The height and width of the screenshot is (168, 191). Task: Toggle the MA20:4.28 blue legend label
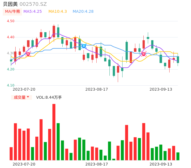point(83,12)
